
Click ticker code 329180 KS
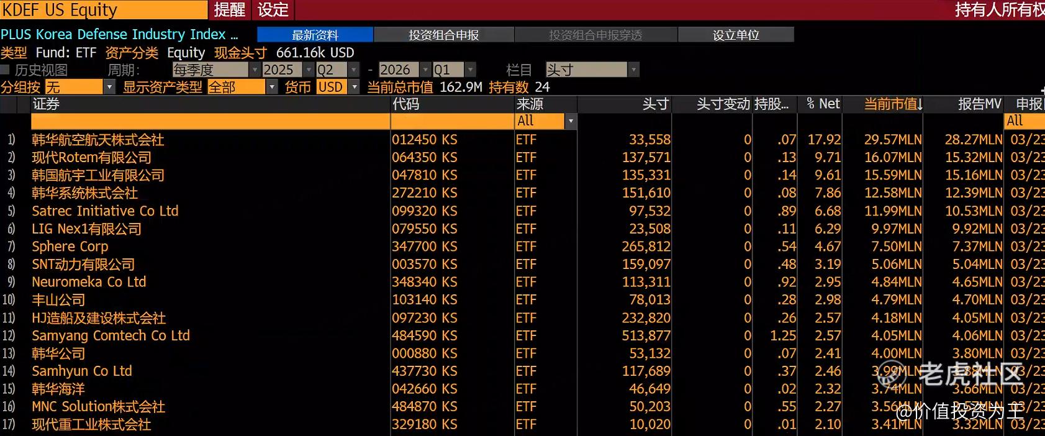click(424, 425)
